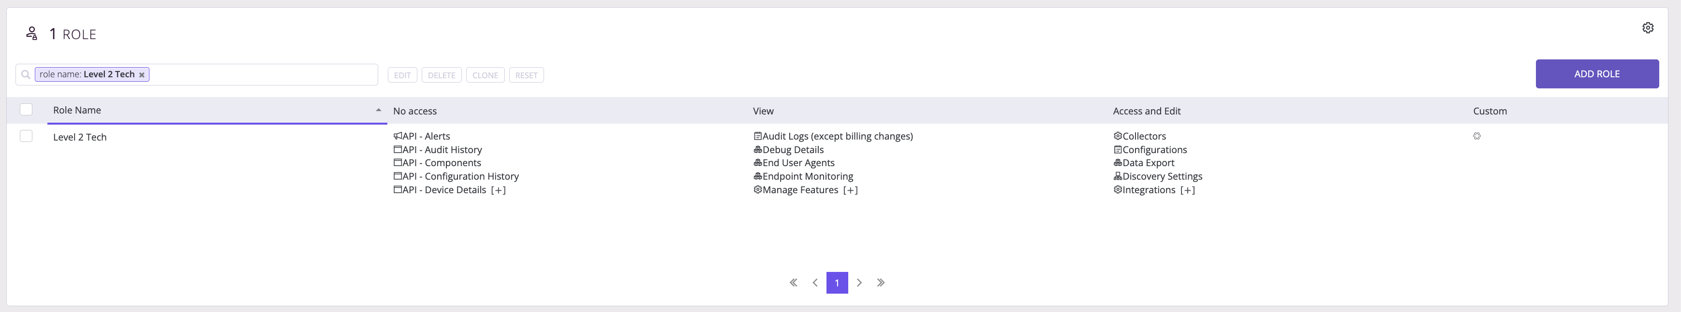Screen dimensions: 1681x312
Task: Click the Configurations text
Action: click(x=1155, y=150)
